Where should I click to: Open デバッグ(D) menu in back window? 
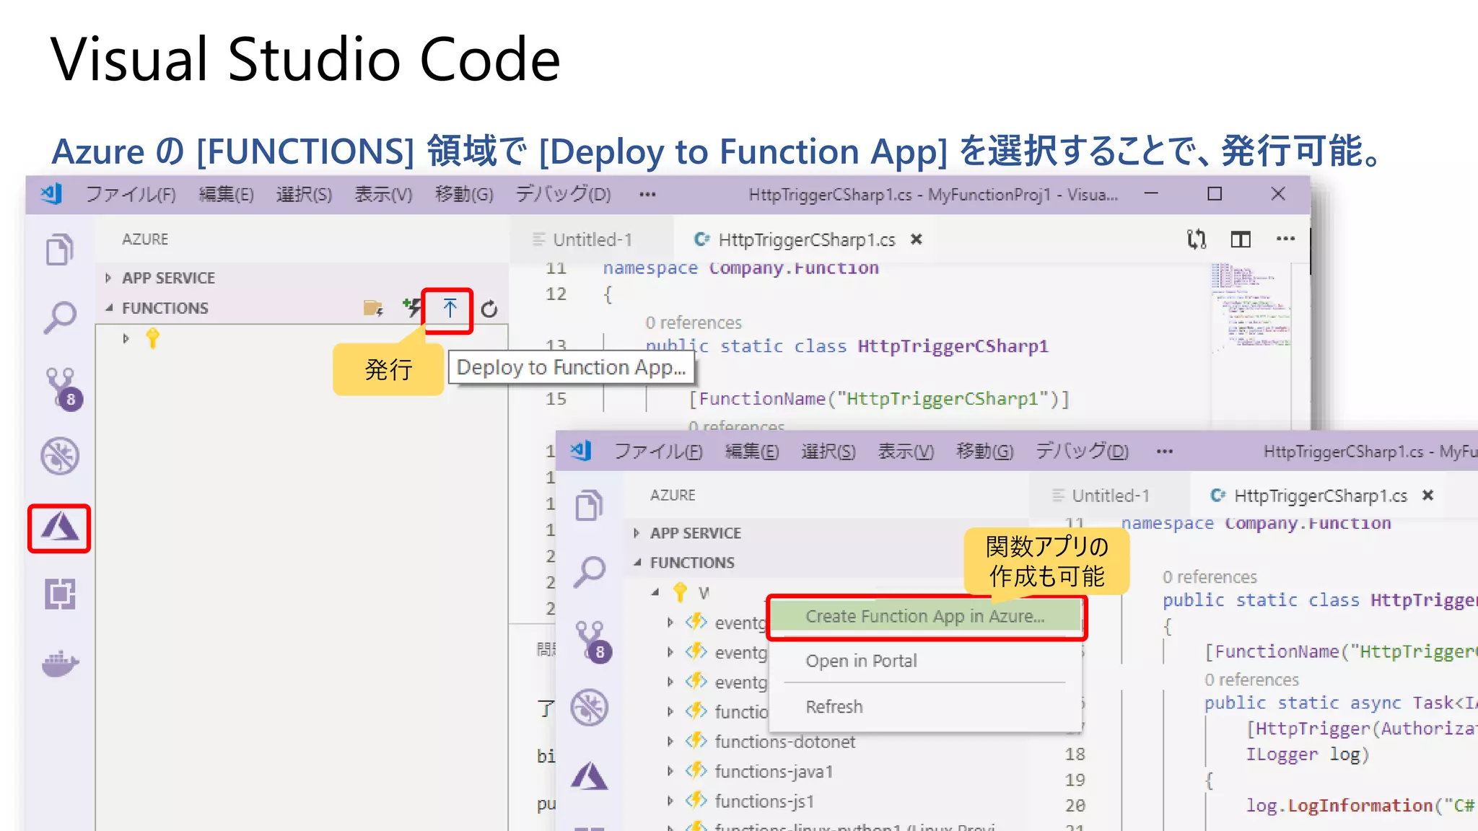[x=563, y=194]
